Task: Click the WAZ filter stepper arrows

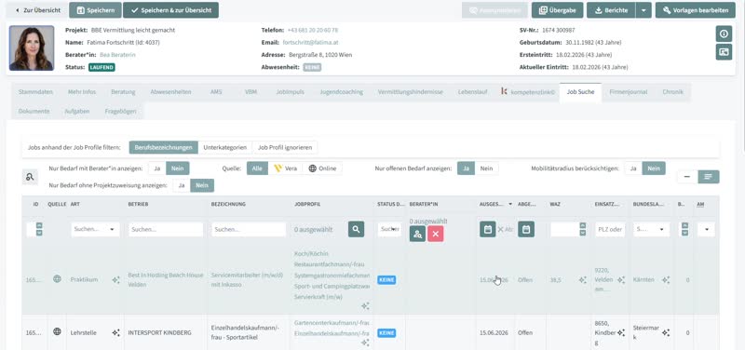Action: [583, 229]
